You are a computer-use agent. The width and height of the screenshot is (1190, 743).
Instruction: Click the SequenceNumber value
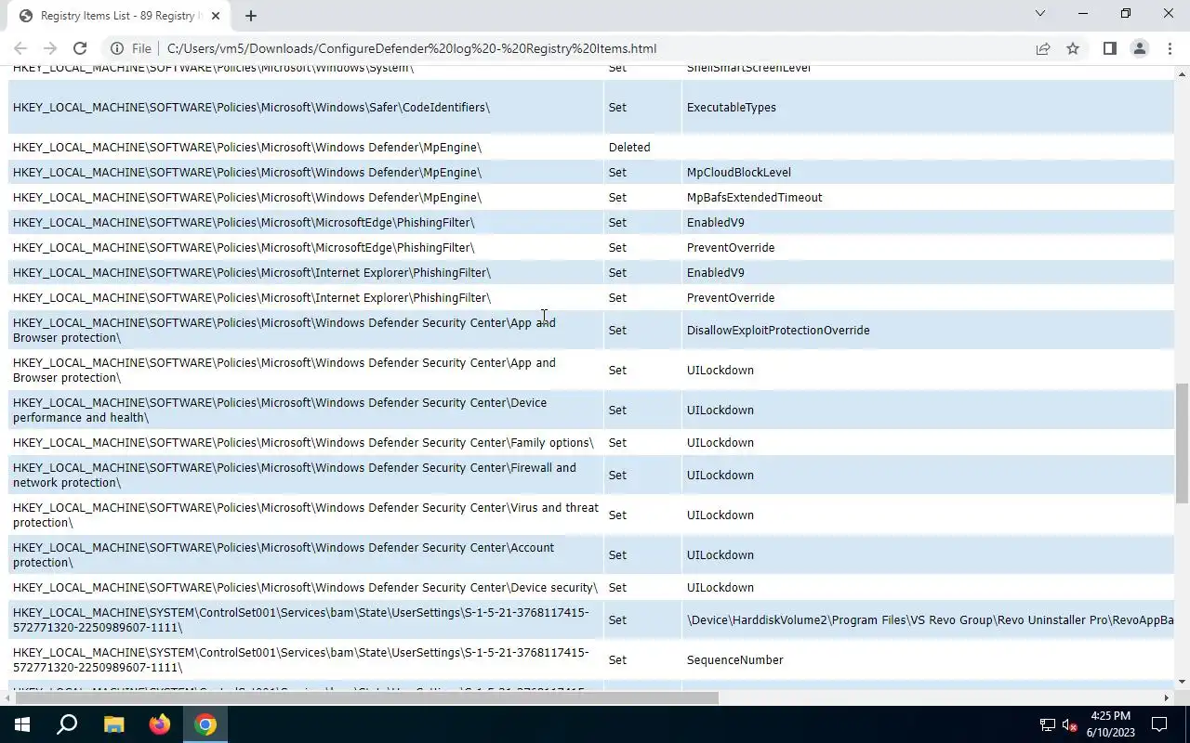click(735, 659)
